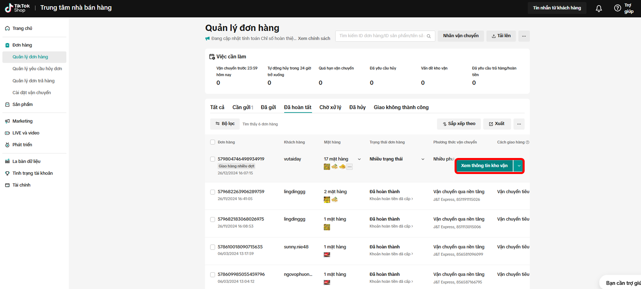Click the more-items icon in the 17 mặt hàng row
The width and height of the screenshot is (641, 289).
[350, 167]
